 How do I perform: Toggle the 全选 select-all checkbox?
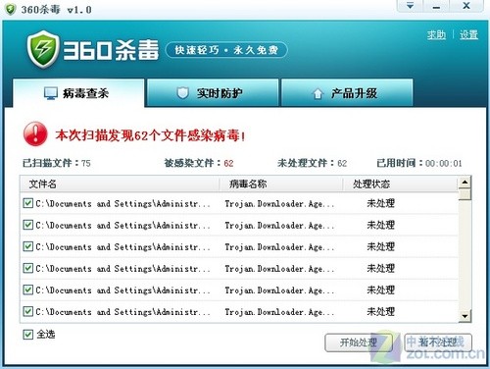coord(27,335)
